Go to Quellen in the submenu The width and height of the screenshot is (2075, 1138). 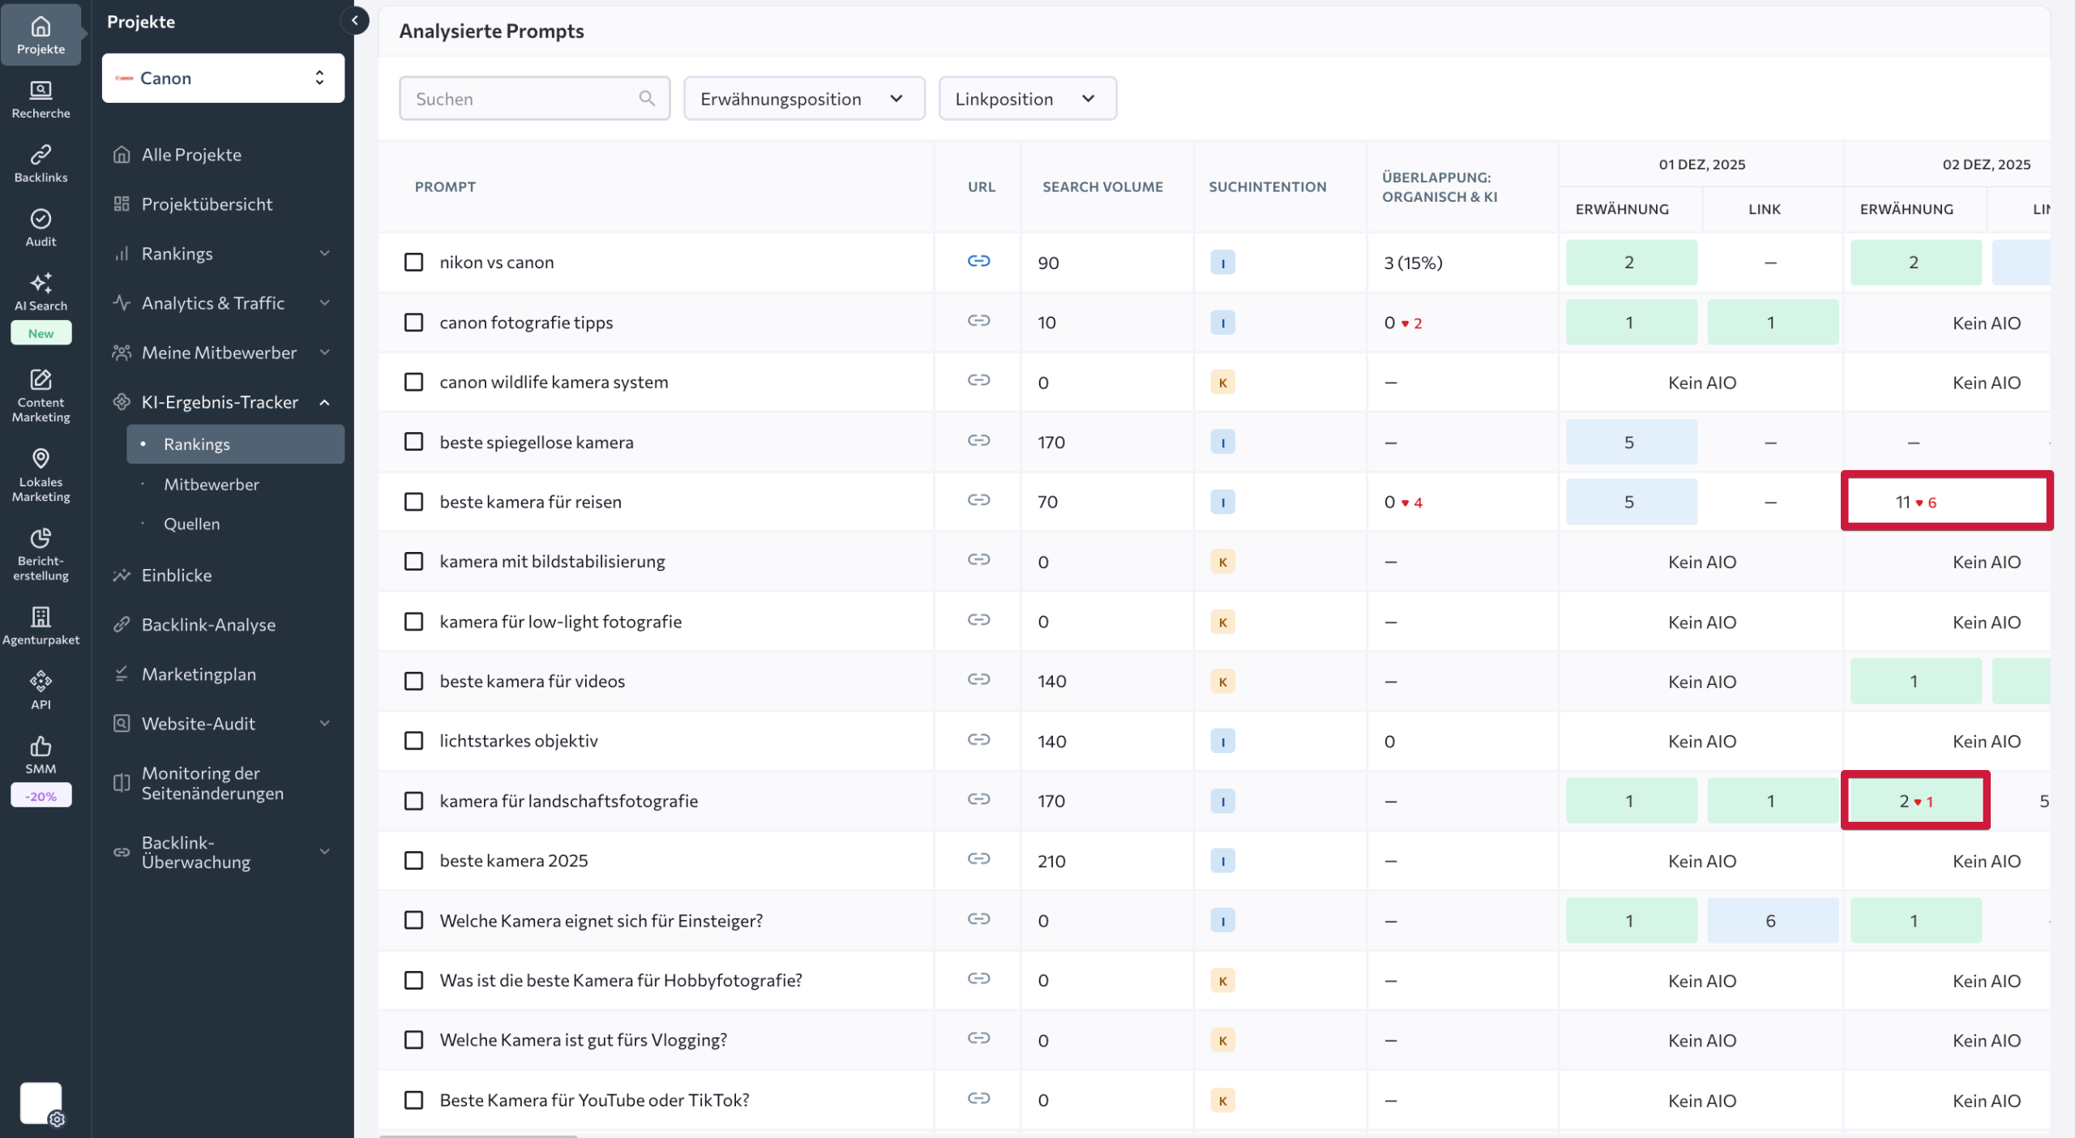coord(192,524)
